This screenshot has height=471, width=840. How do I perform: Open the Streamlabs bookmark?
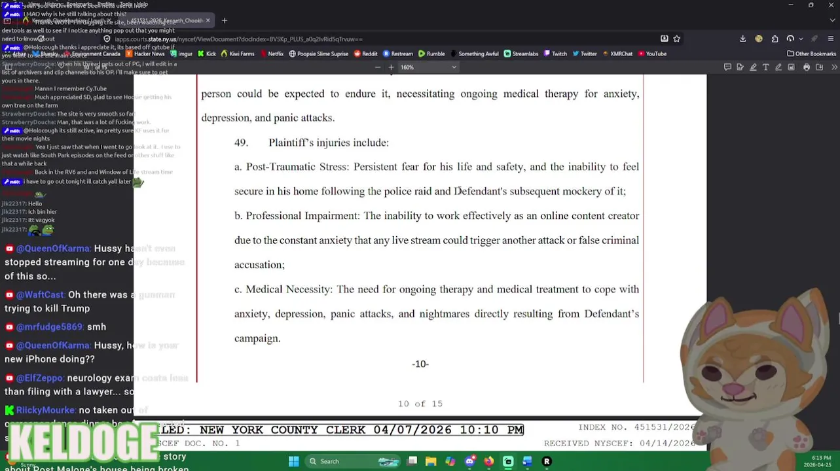tap(521, 54)
